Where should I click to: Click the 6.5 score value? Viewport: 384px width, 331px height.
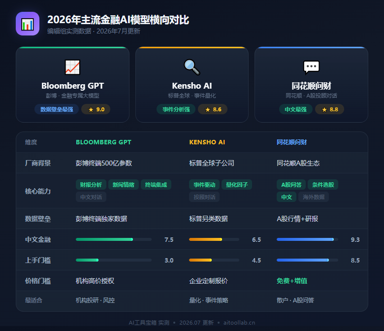(x=256, y=239)
